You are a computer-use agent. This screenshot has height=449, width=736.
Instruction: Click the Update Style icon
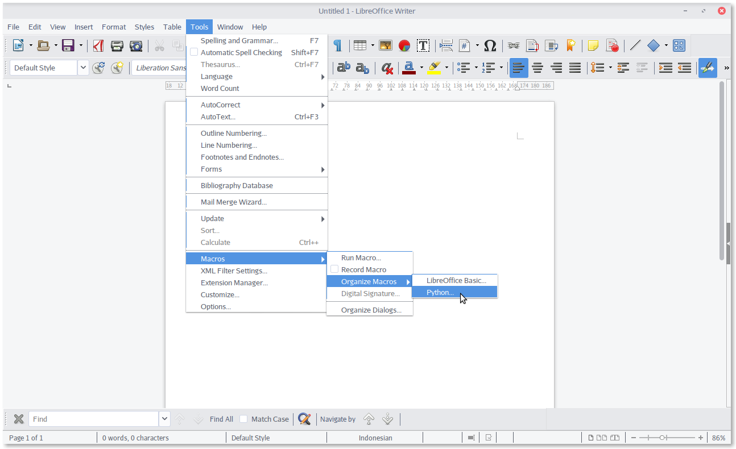coord(98,68)
